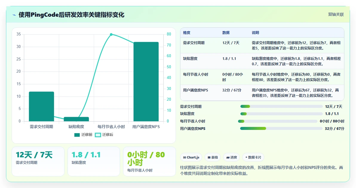
Task: Click the 需求交付周期 cell in the table
Action: pyautogui.click(x=194, y=43)
